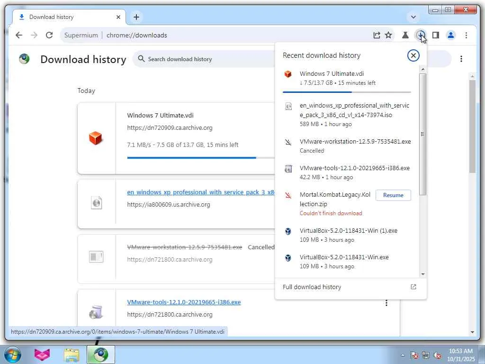Click the popup download progress bar for Windows 7

[x=347, y=92]
